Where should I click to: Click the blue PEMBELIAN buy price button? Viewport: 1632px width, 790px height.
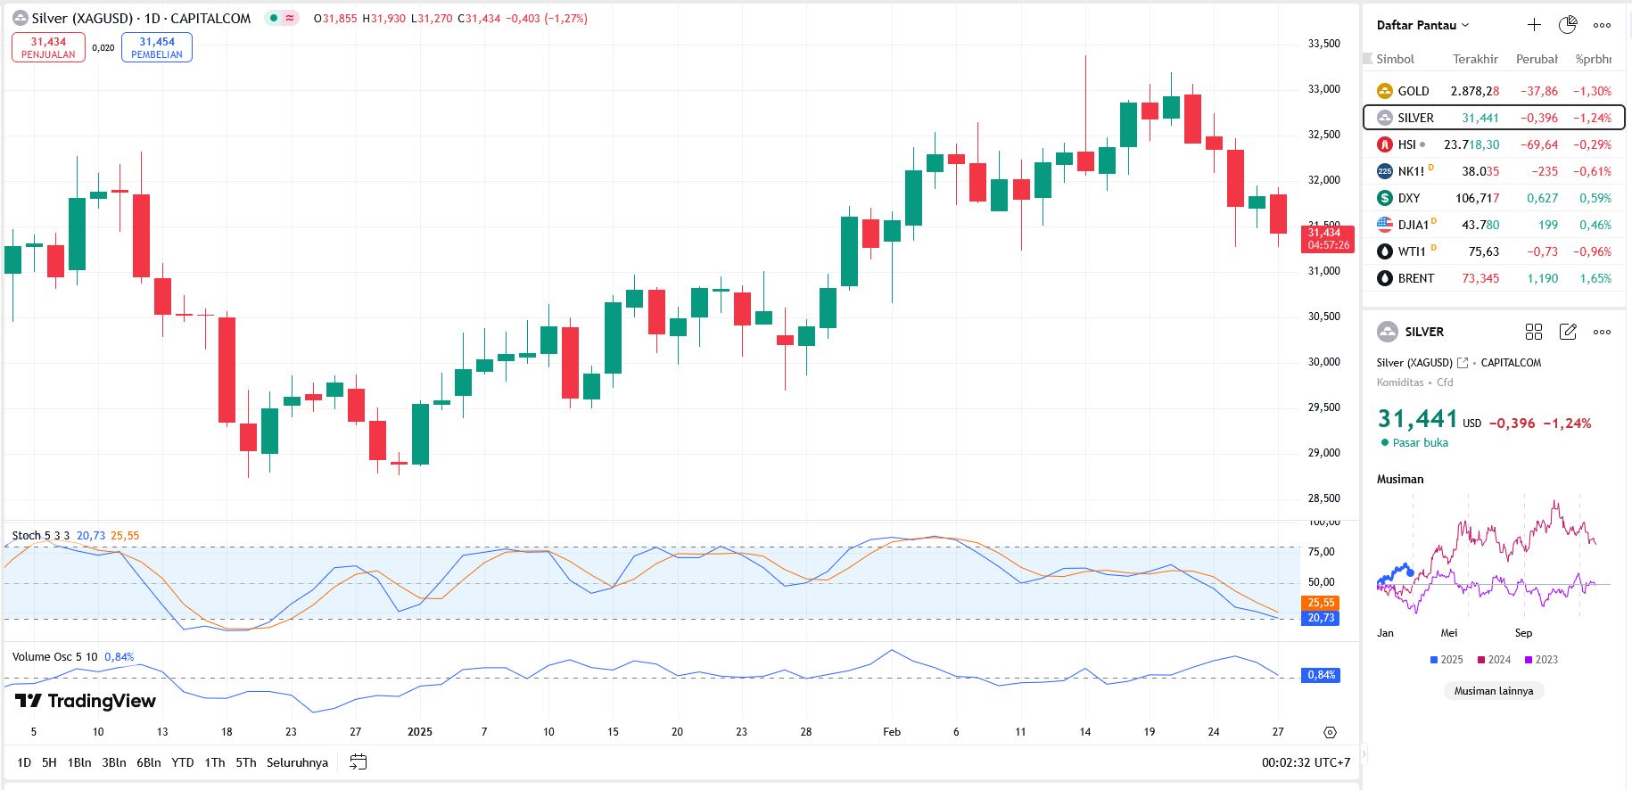coord(157,47)
